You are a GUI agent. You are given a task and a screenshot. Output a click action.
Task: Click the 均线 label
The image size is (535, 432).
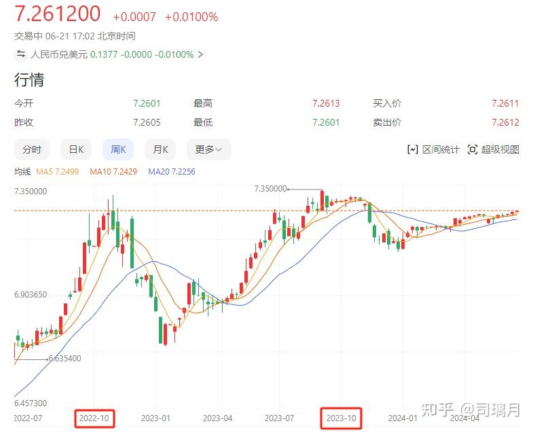(x=22, y=172)
